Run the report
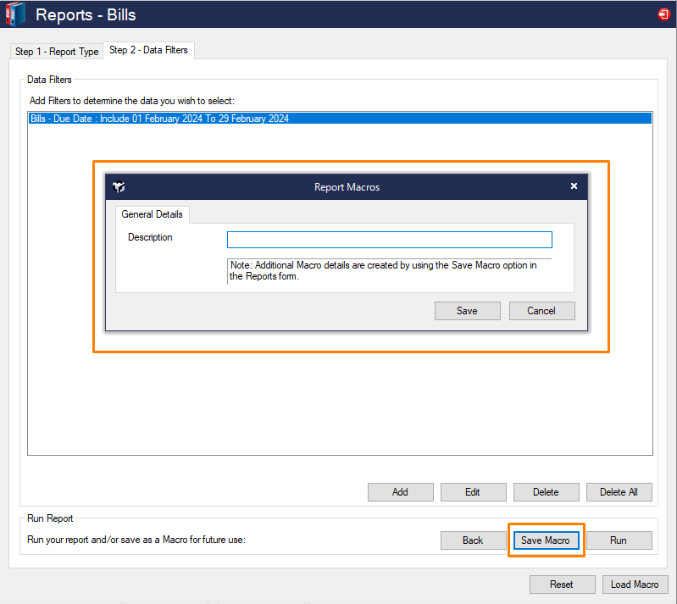 (619, 540)
